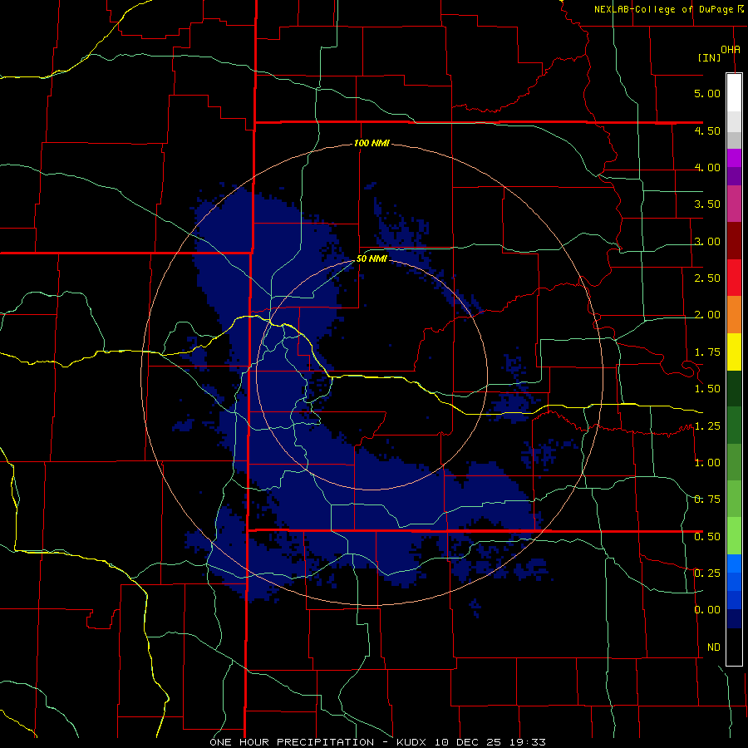Click the 1.75 legend value
Viewport: 748px width, 748px height.
[707, 352]
